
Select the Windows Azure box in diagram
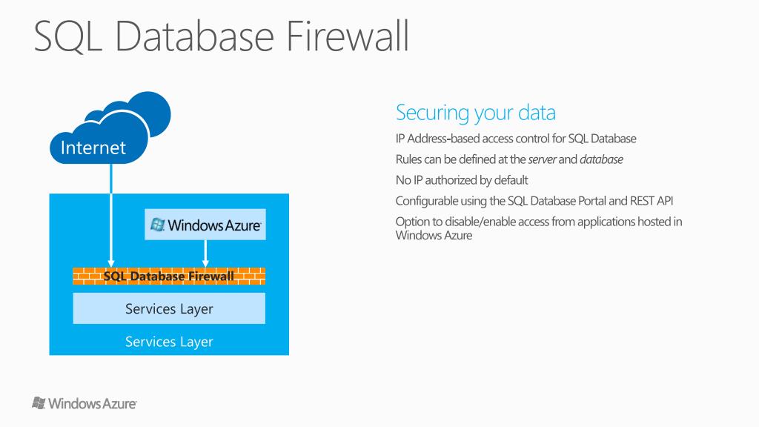tap(205, 225)
